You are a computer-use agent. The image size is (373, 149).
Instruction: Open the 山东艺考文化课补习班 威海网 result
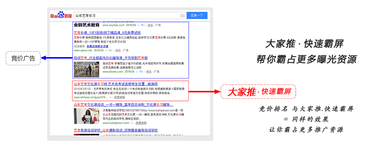click(116, 84)
